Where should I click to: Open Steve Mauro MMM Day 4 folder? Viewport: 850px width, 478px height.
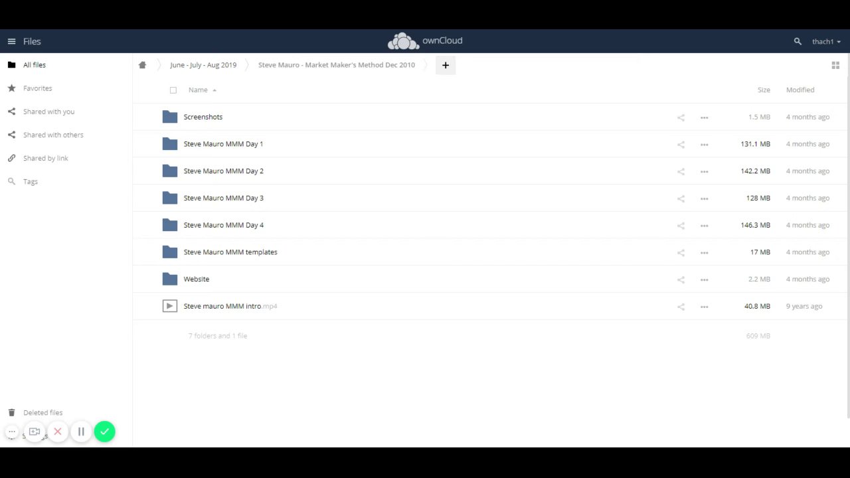[x=224, y=225]
